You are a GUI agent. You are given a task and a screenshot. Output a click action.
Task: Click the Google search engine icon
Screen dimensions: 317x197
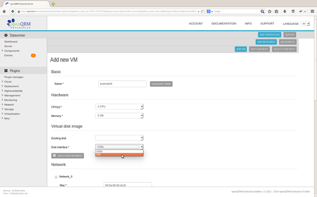209,12
